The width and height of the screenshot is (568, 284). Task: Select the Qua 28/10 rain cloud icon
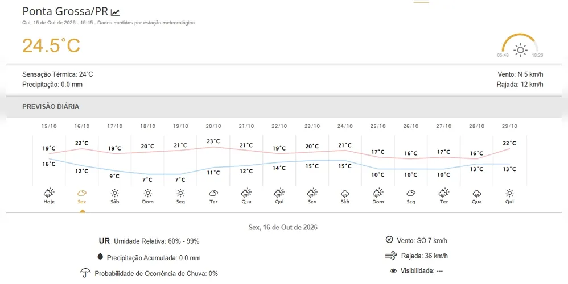tap(477, 193)
